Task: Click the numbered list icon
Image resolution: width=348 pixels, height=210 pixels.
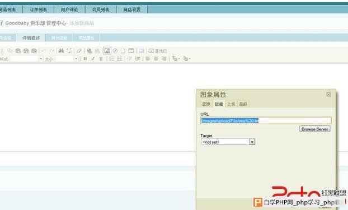Action: tap(112, 59)
